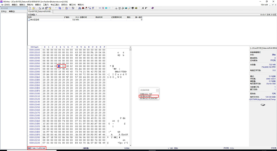Image resolution: width=277 pixels, height=151 pixels.
Task: Open the 专业工具(I) menu
Action: pos(55,4)
